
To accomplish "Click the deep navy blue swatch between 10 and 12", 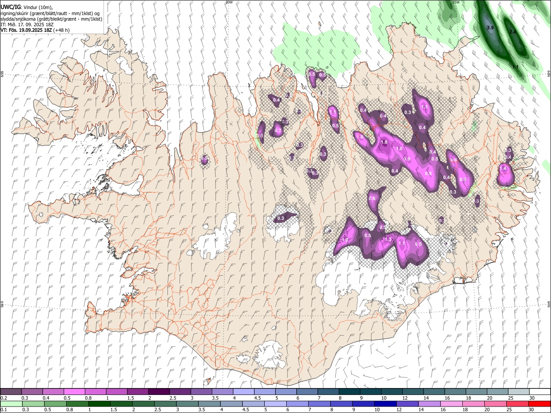I will click(x=385, y=404).
